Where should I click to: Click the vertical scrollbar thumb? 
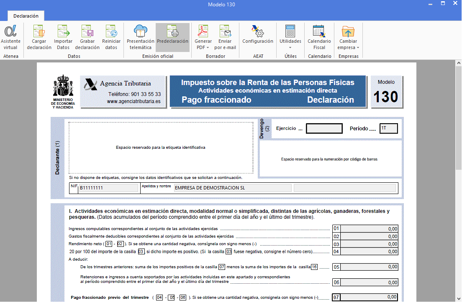[x=459, y=117]
